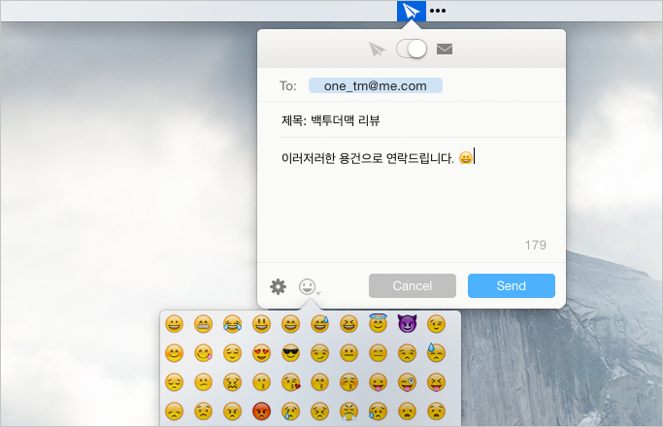
Task: Insert the halo angel emoji
Action: [x=378, y=323]
